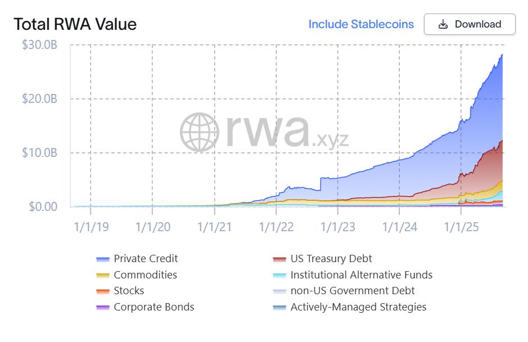Click the Download button
Viewport: 528px width, 342px height.
coord(470,24)
